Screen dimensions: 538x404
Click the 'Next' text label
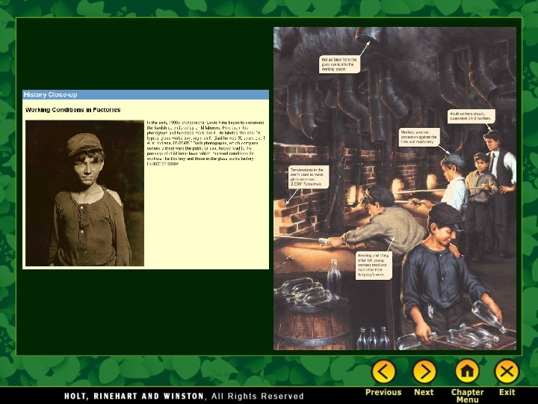tap(424, 392)
